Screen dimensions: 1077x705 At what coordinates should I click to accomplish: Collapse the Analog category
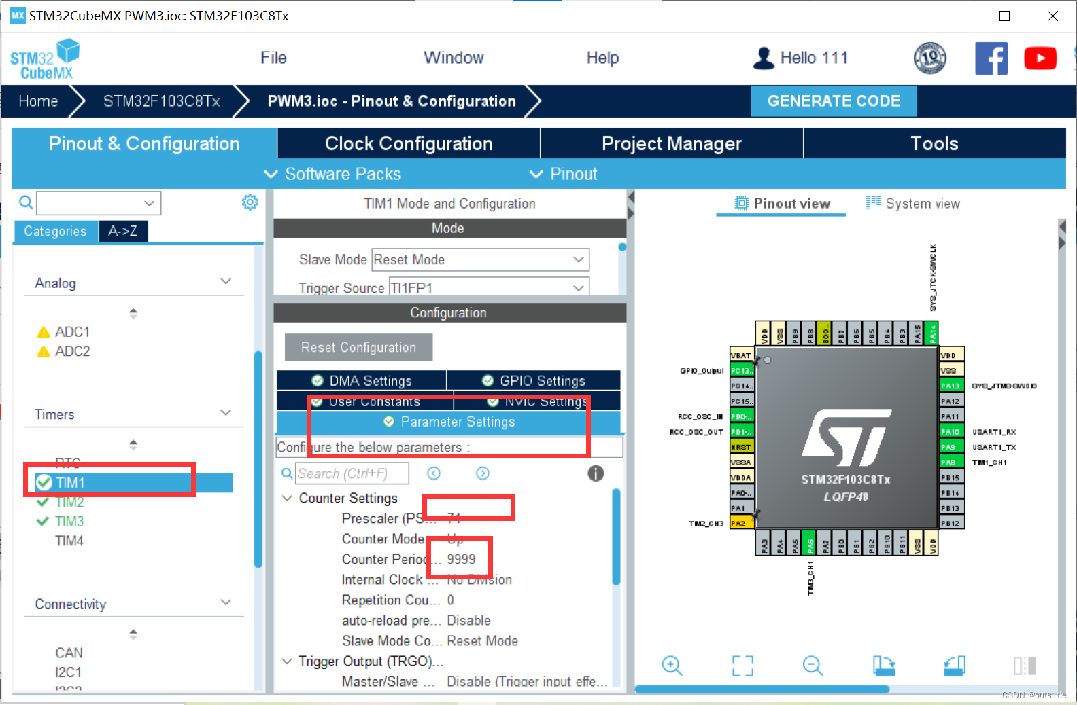pos(226,281)
